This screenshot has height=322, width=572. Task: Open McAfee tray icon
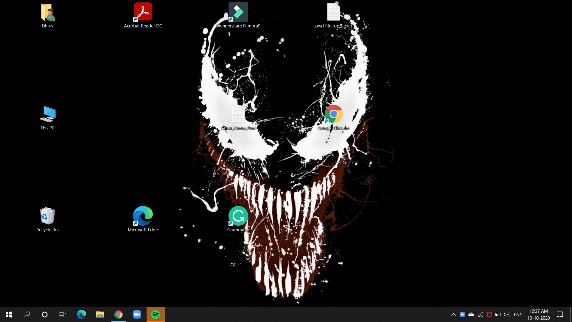489,315
